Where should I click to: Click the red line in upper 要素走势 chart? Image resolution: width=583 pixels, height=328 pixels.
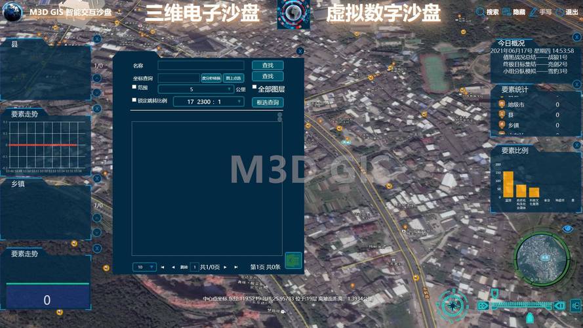click(43, 145)
